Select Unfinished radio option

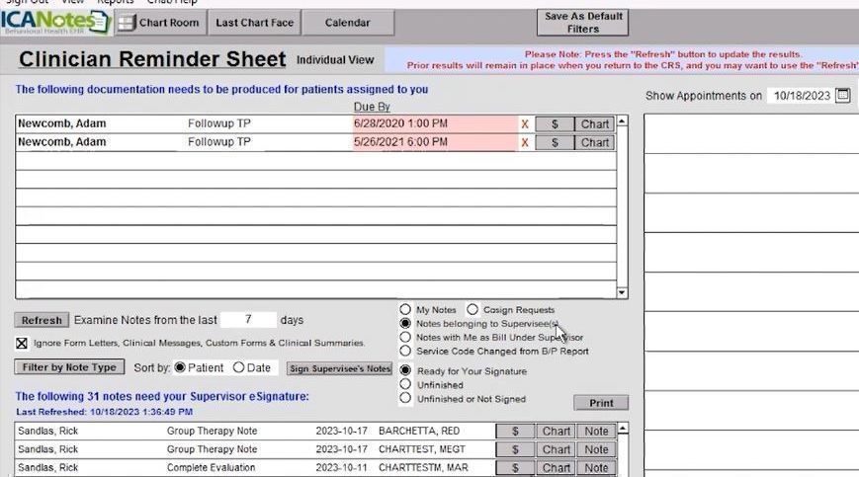click(405, 384)
